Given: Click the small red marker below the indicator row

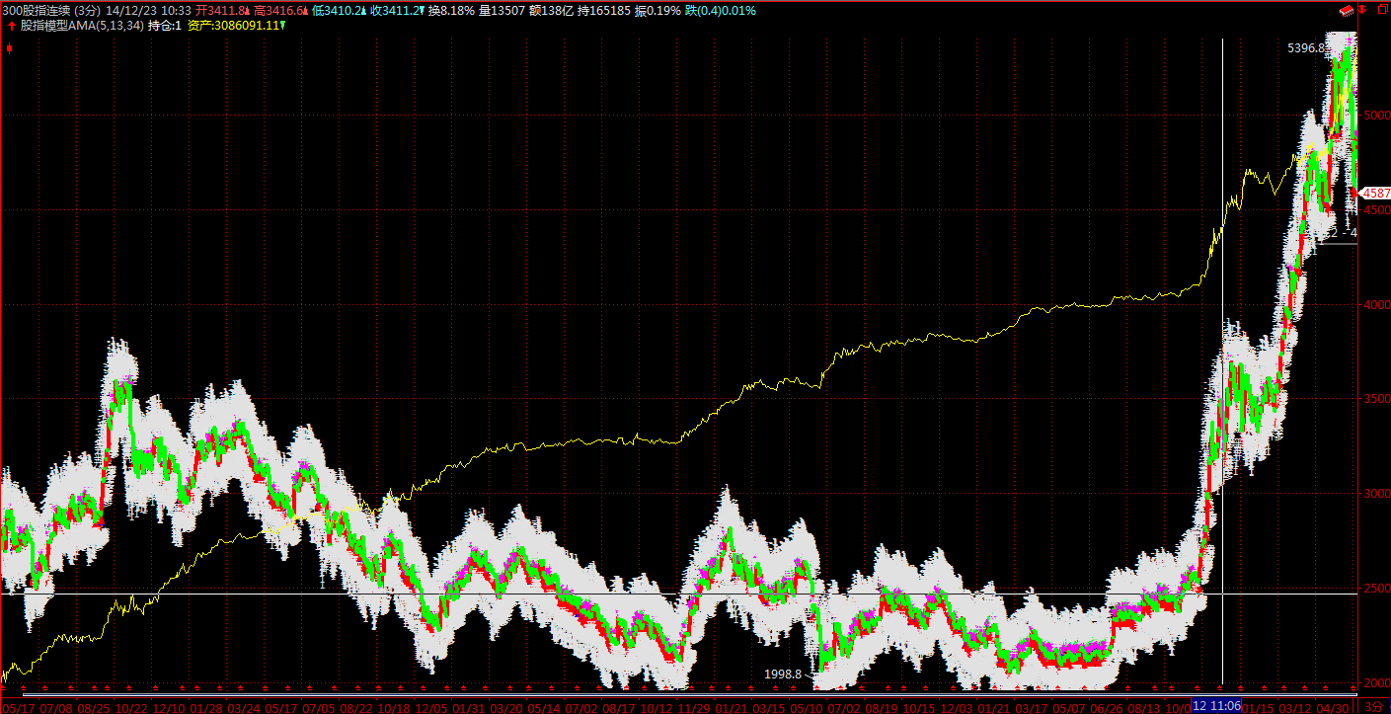Looking at the screenshot, I should (x=9, y=46).
